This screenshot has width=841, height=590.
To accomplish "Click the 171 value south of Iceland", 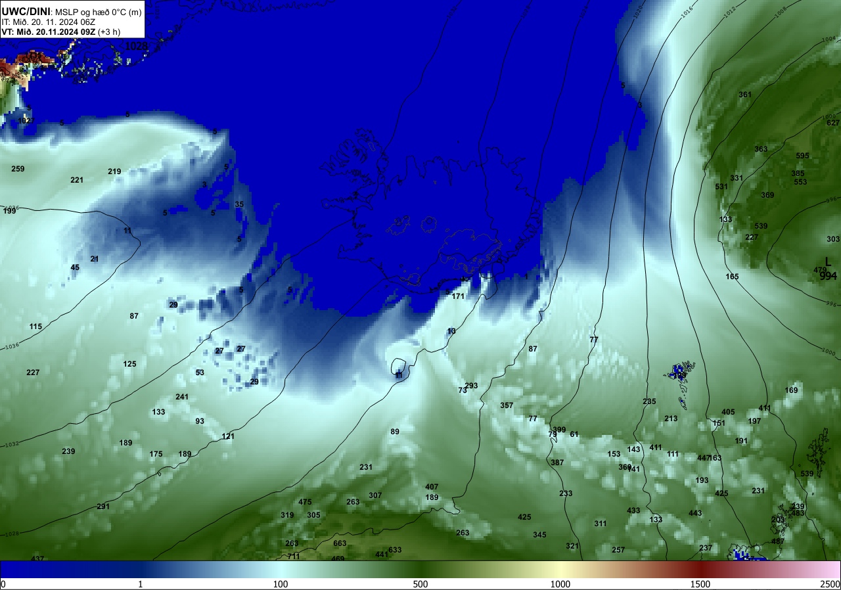I will (x=458, y=296).
